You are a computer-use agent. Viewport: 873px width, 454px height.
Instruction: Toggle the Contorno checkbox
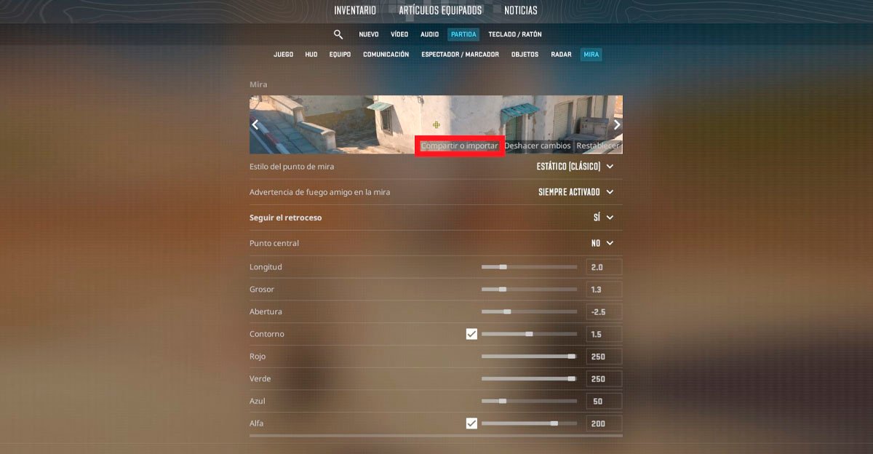[471, 334]
